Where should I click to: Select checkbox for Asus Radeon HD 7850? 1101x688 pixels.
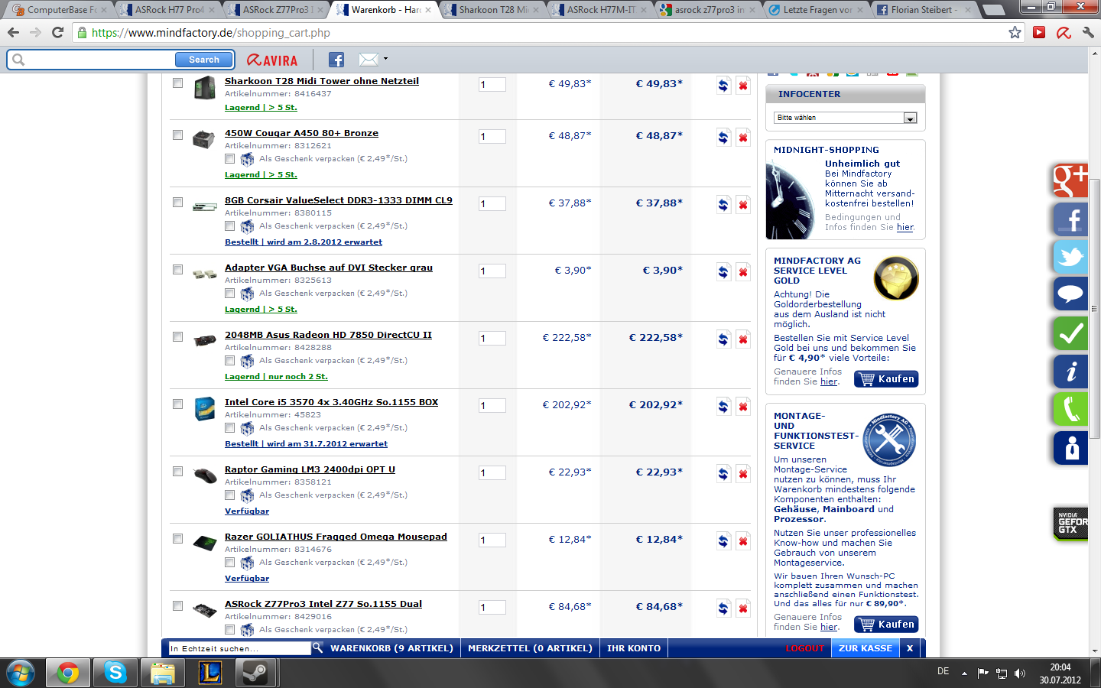point(177,336)
